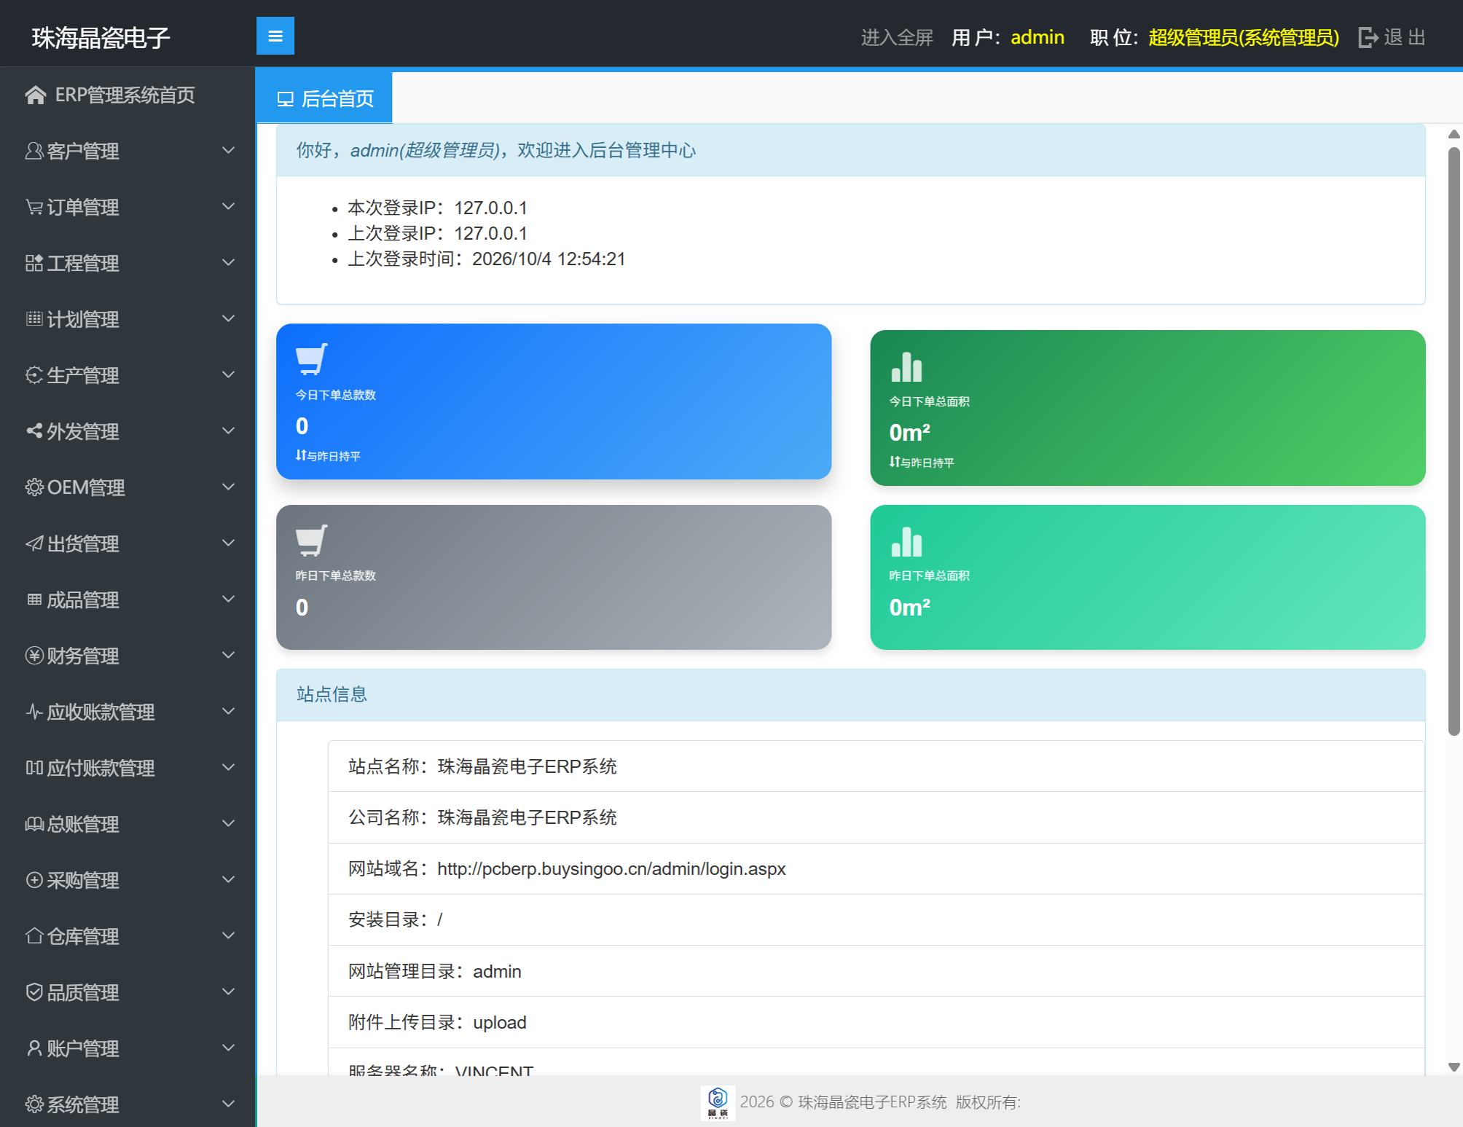Image resolution: width=1463 pixels, height=1127 pixels.
Task: Click the grid icon beside 工程管理
Action: tap(34, 263)
